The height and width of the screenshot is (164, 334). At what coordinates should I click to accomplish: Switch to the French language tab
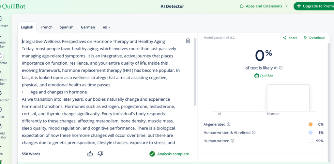pos(46,27)
